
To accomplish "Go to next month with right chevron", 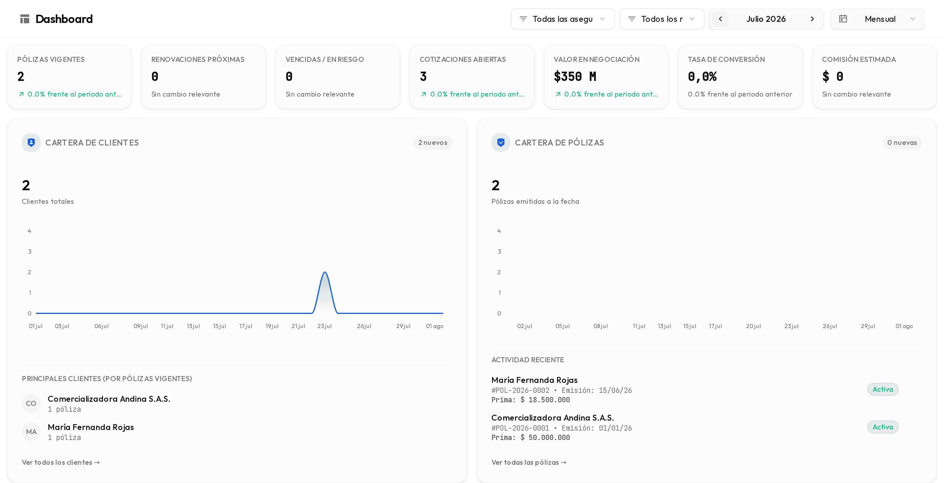I will click(812, 19).
